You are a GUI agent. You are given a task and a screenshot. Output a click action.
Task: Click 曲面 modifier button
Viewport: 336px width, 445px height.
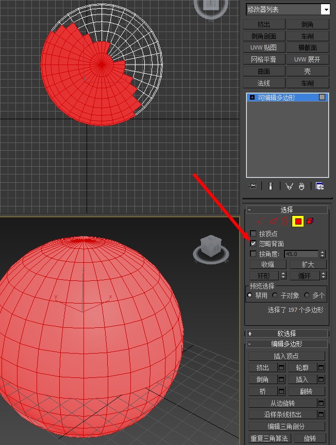(264, 71)
